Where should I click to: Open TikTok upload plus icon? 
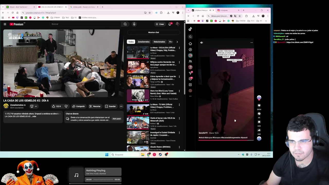(x=190, y=85)
